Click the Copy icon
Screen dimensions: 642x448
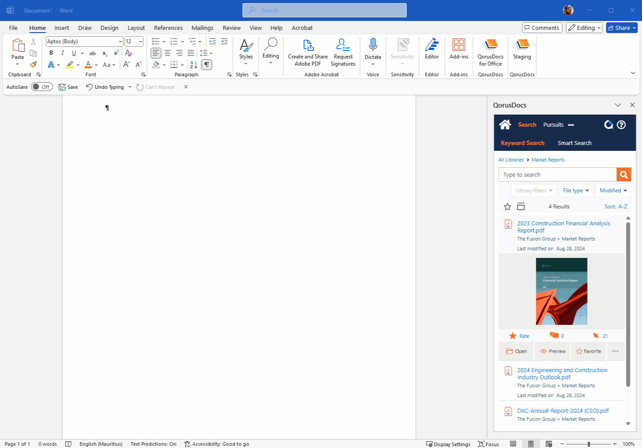point(33,53)
